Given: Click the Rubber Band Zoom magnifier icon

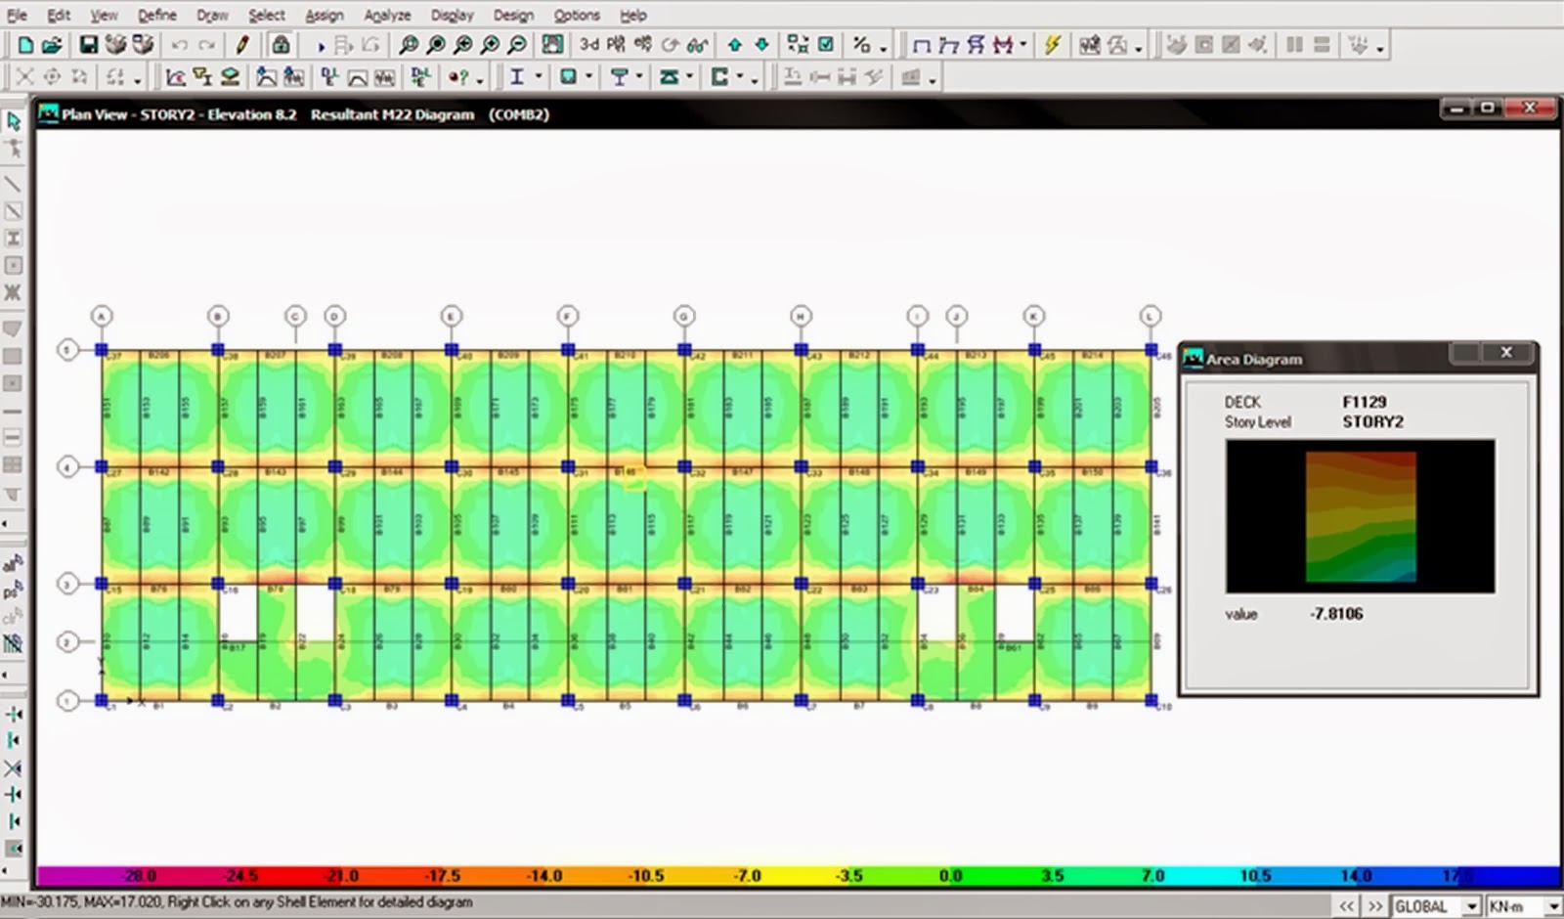Looking at the screenshot, I should coord(409,45).
